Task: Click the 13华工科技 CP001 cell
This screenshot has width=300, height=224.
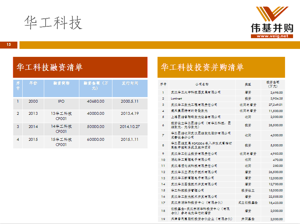Action: click(x=61, y=116)
